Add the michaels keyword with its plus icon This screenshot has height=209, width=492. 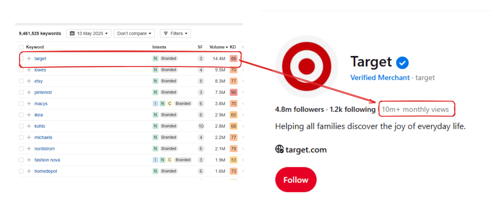click(29, 137)
